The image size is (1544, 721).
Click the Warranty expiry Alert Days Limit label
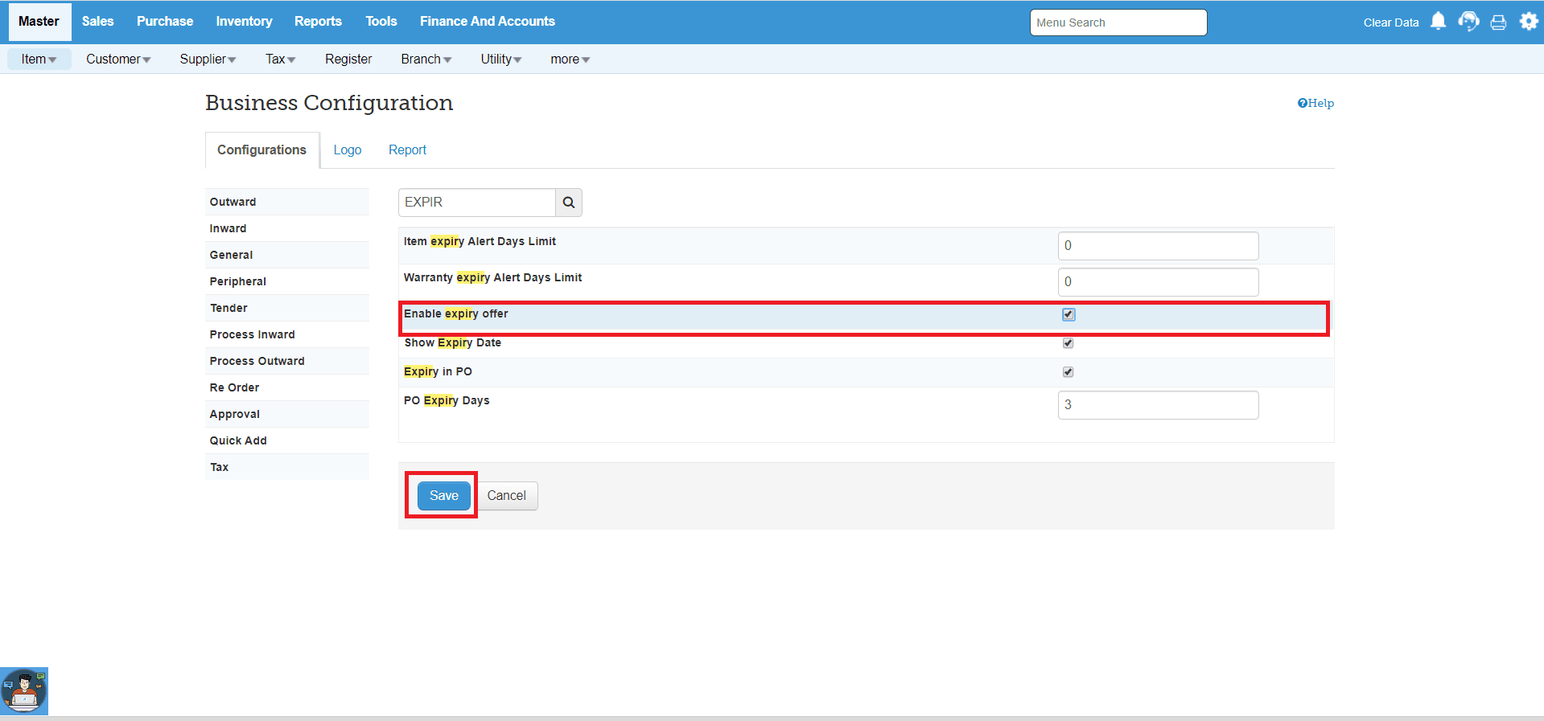tap(492, 277)
